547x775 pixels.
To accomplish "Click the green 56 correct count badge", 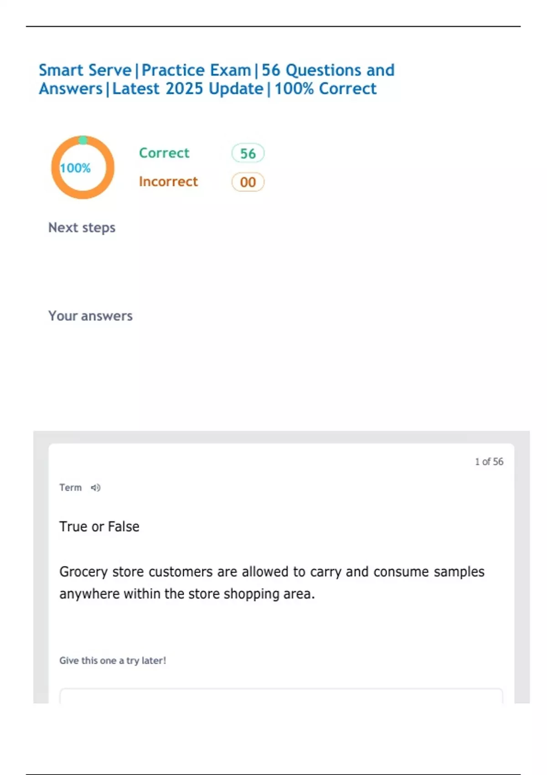I will [x=248, y=154].
